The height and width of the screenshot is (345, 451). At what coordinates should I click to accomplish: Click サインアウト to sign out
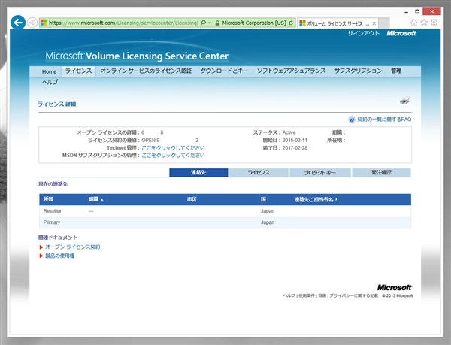click(363, 33)
